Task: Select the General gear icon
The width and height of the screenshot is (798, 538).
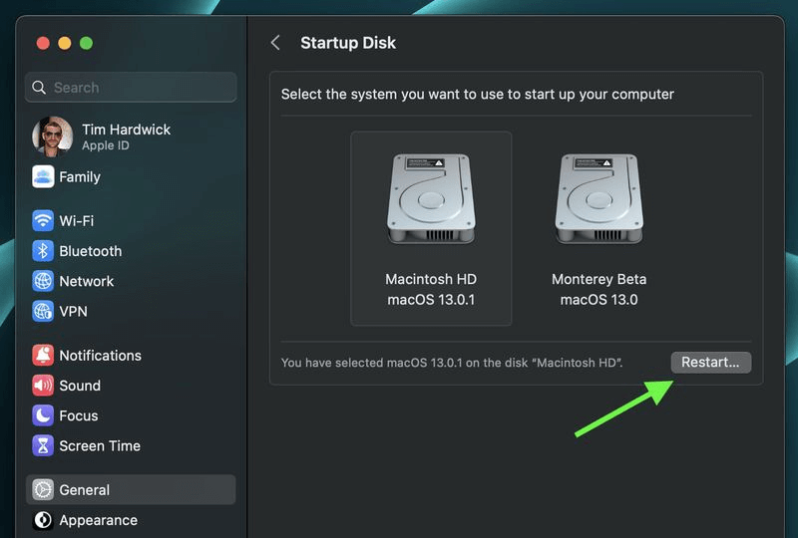Action: (43, 490)
